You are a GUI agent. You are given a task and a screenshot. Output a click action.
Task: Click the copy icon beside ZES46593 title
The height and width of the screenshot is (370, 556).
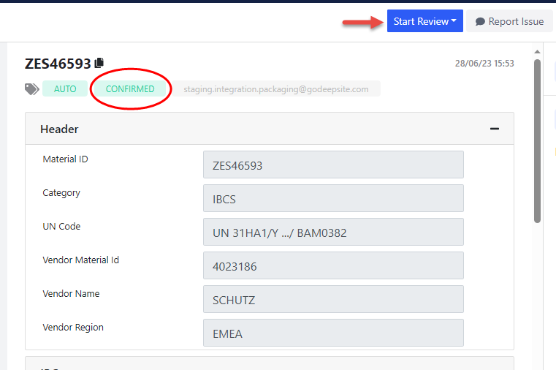tap(99, 64)
